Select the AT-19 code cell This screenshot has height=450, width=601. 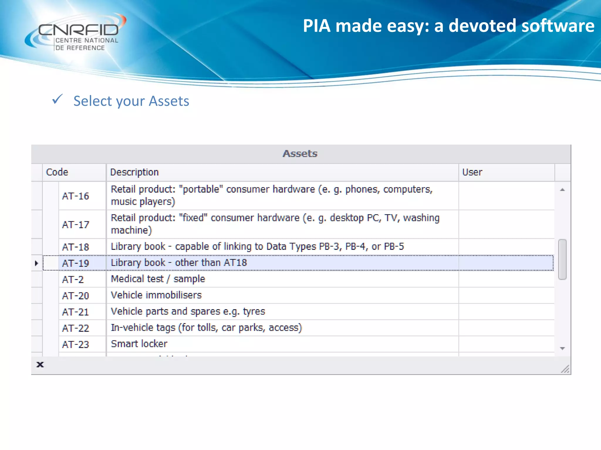82,263
